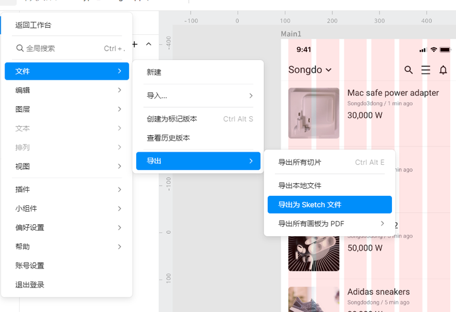Expand the chevron on the 编辑 row
Image resolution: width=456 pixels, height=312 pixels.
[120, 90]
